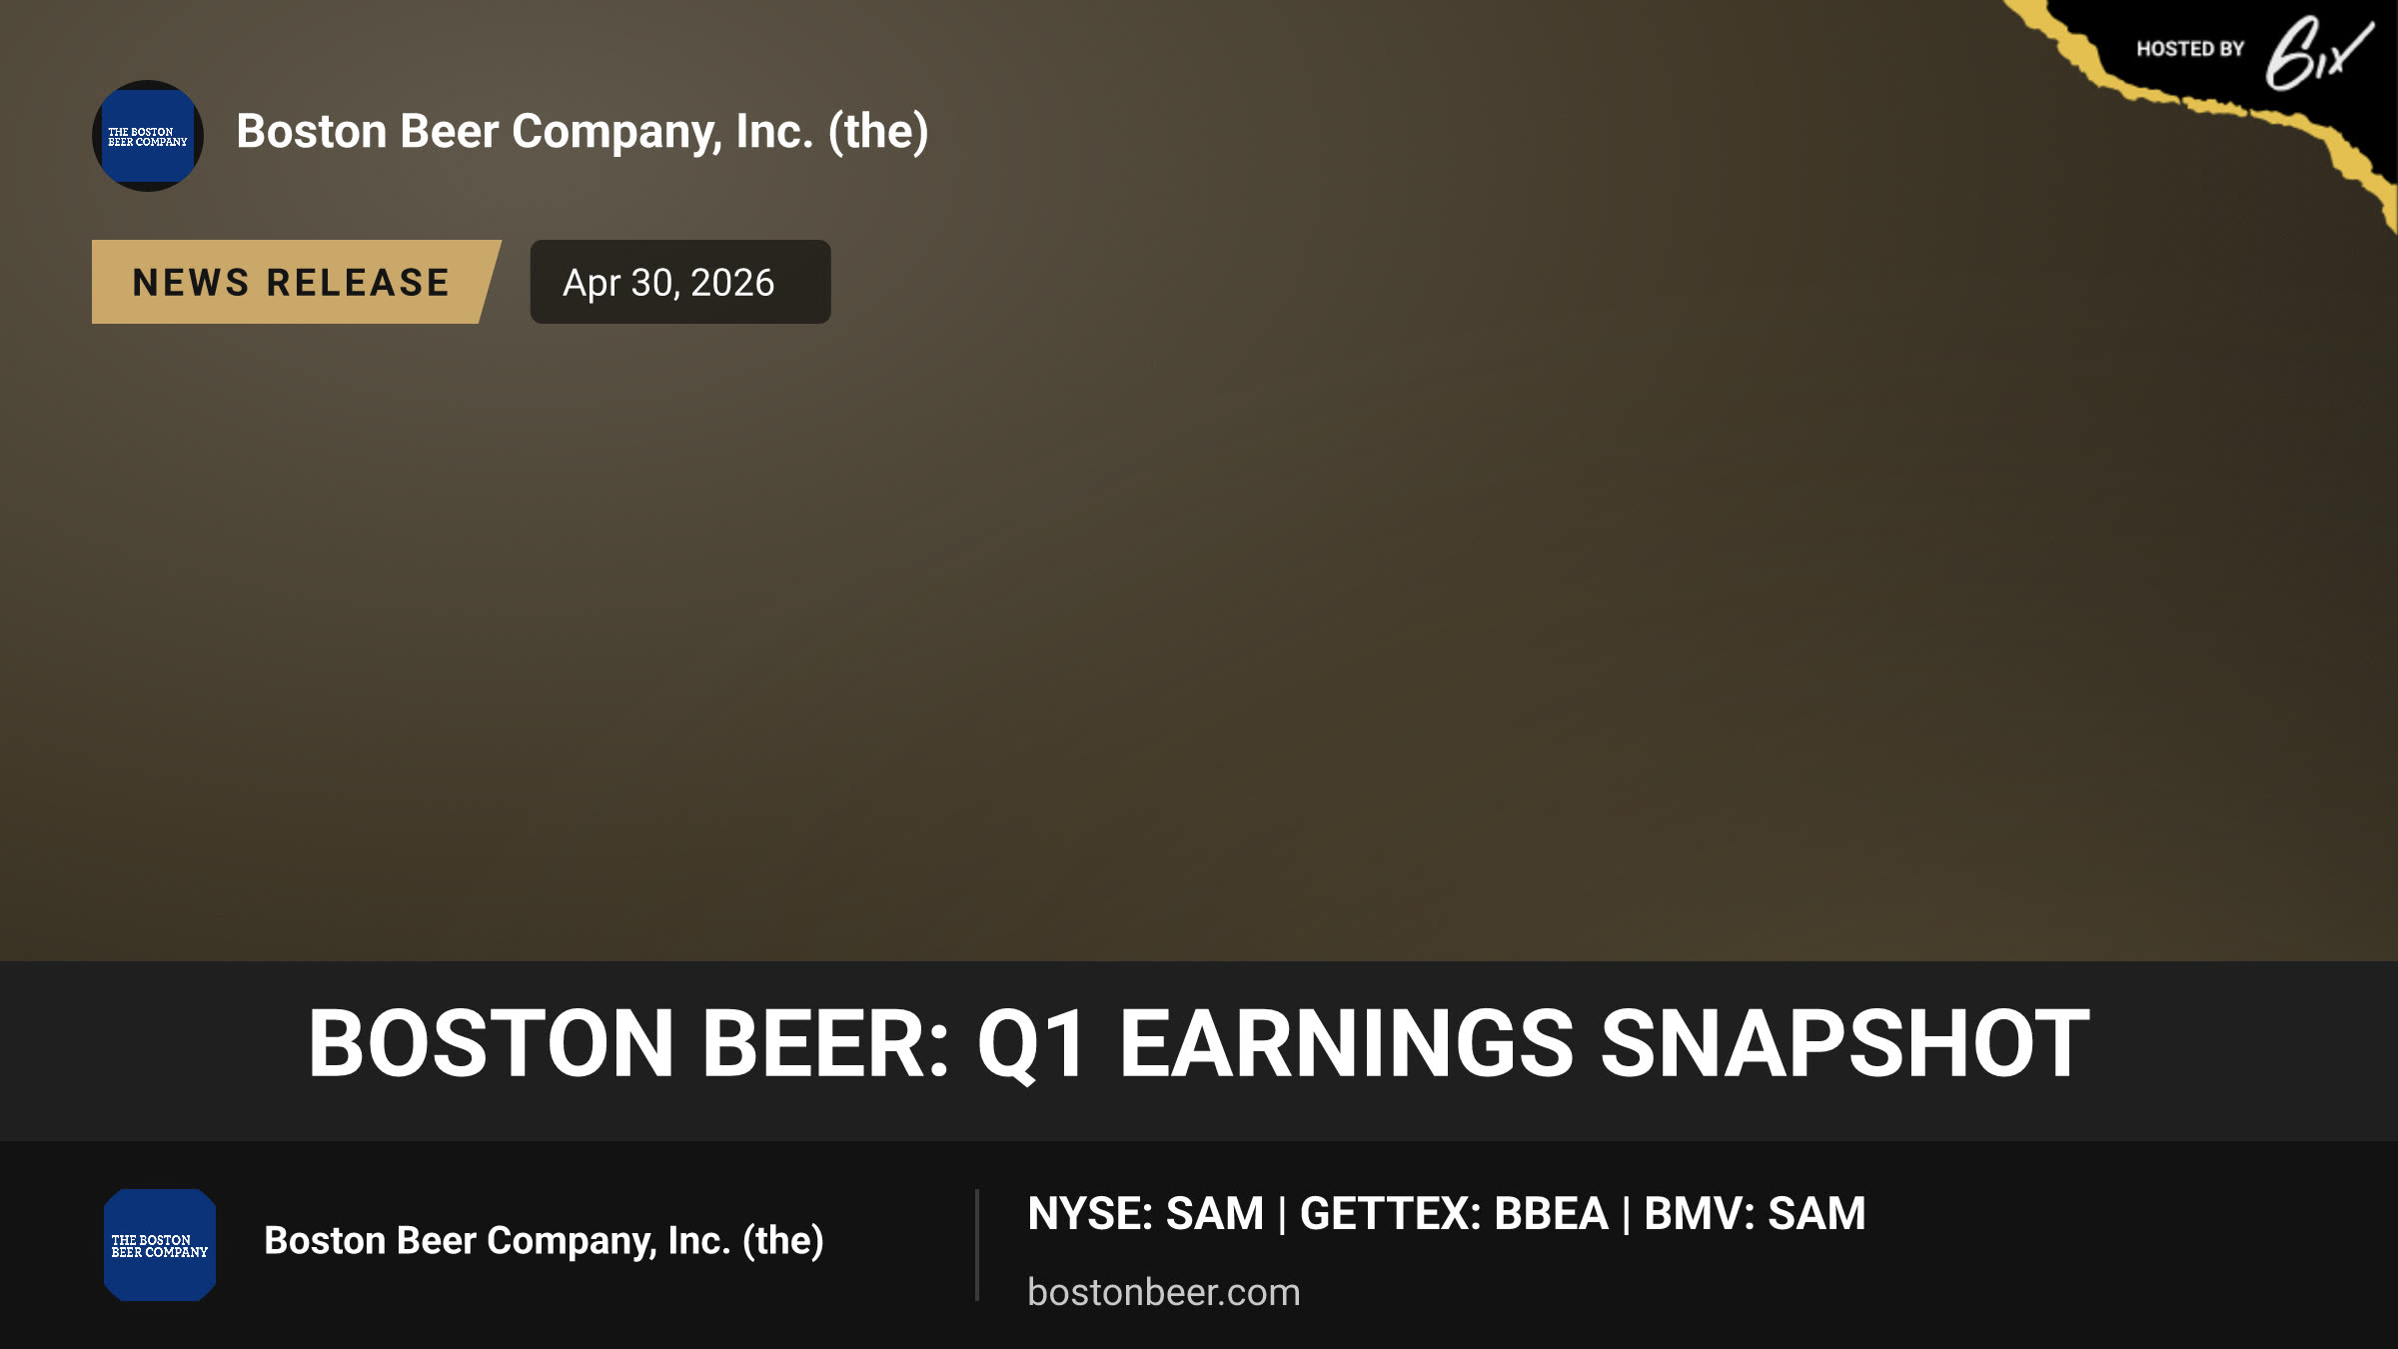Viewport: 2398px width, 1349px height.
Task: Click the square Boston Beer logo in footer
Action: (x=160, y=1245)
